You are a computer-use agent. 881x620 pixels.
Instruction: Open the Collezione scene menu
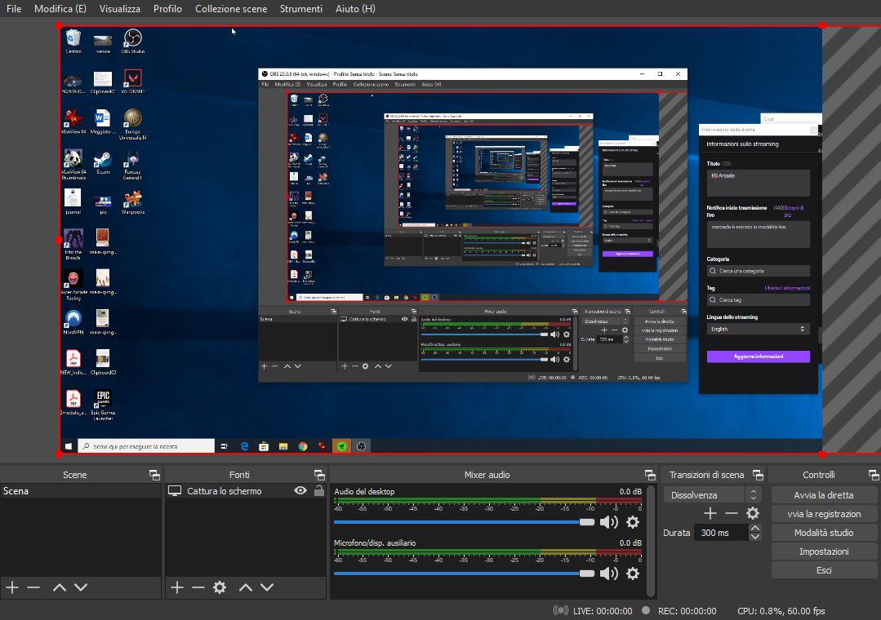click(x=230, y=9)
